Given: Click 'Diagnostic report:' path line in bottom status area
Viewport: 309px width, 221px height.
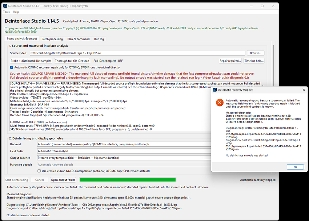Looking at the screenshot, I should coord(94,208).
